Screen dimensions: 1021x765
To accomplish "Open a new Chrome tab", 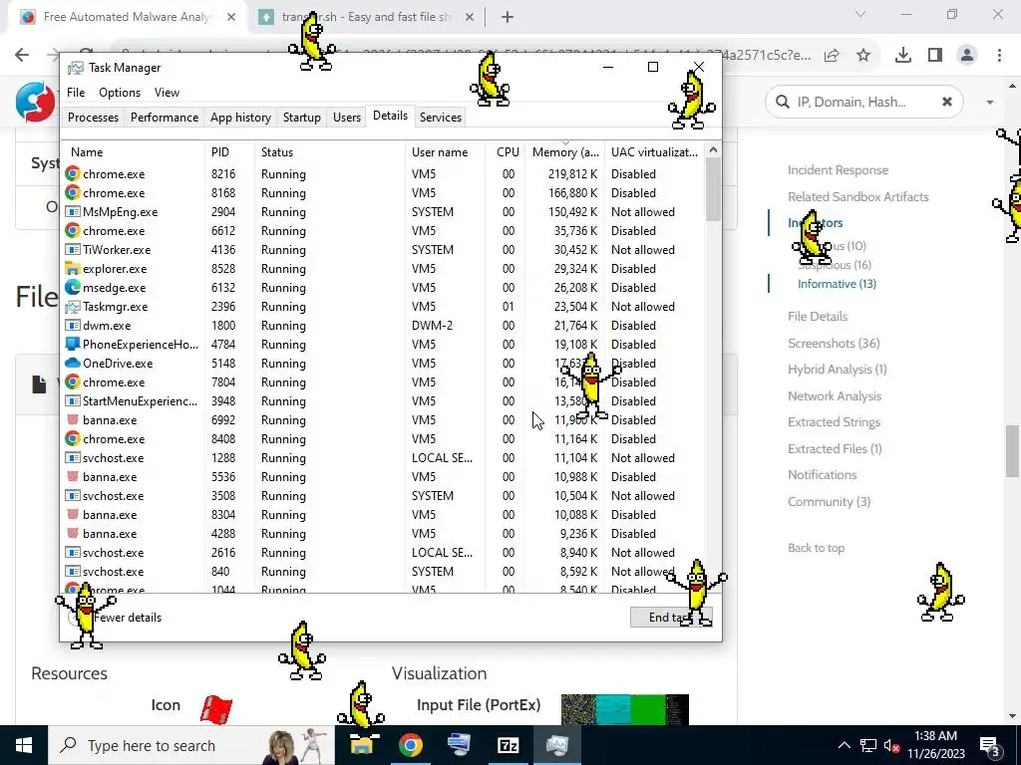I will [x=508, y=17].
